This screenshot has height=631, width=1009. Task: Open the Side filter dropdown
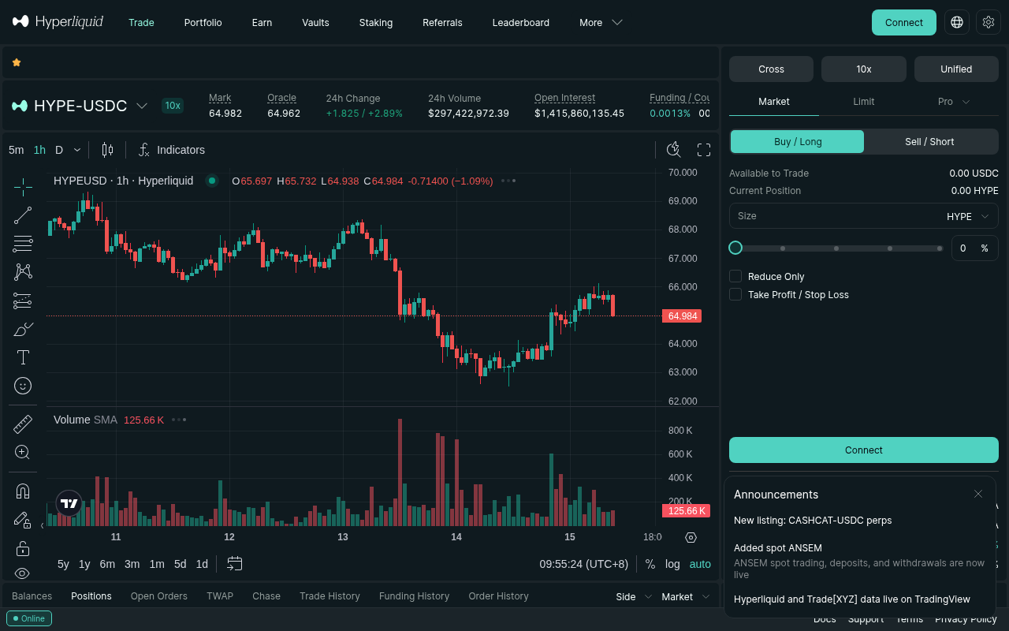tap(634, 596)
